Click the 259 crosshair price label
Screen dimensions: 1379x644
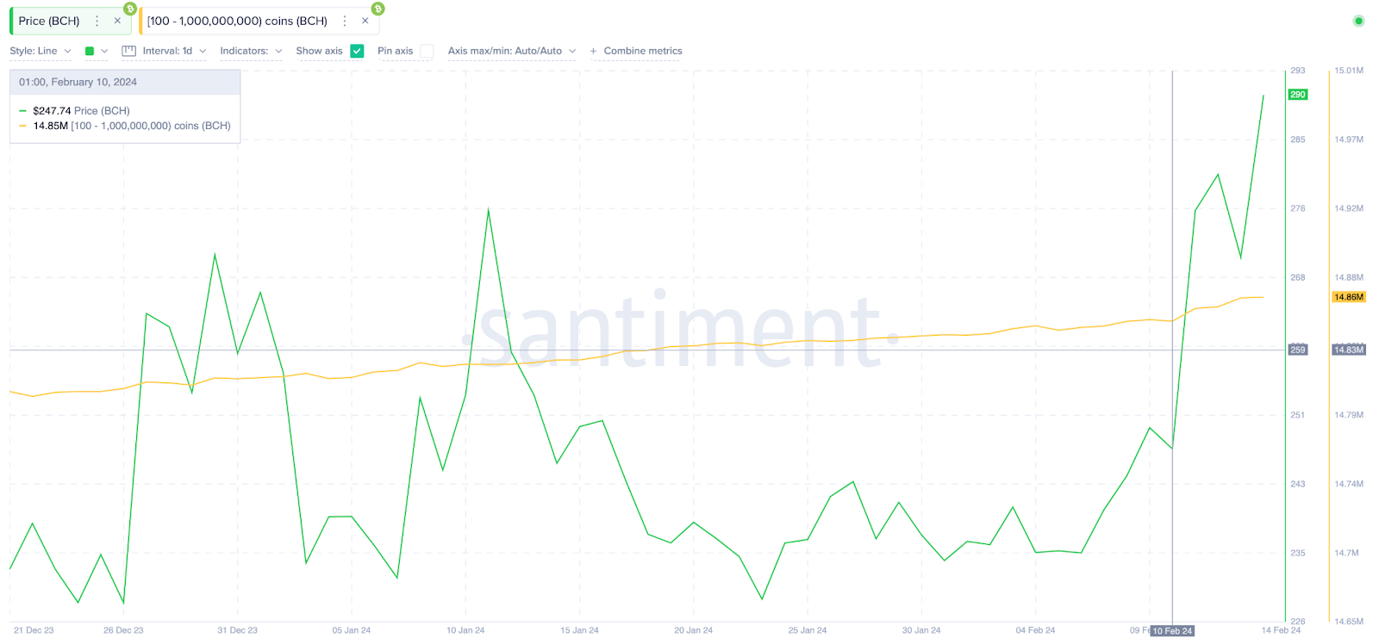[1298, 350]
